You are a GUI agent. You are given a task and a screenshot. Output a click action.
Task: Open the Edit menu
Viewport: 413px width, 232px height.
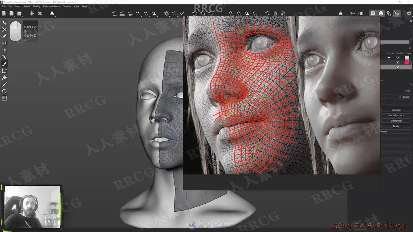(10, 6)
